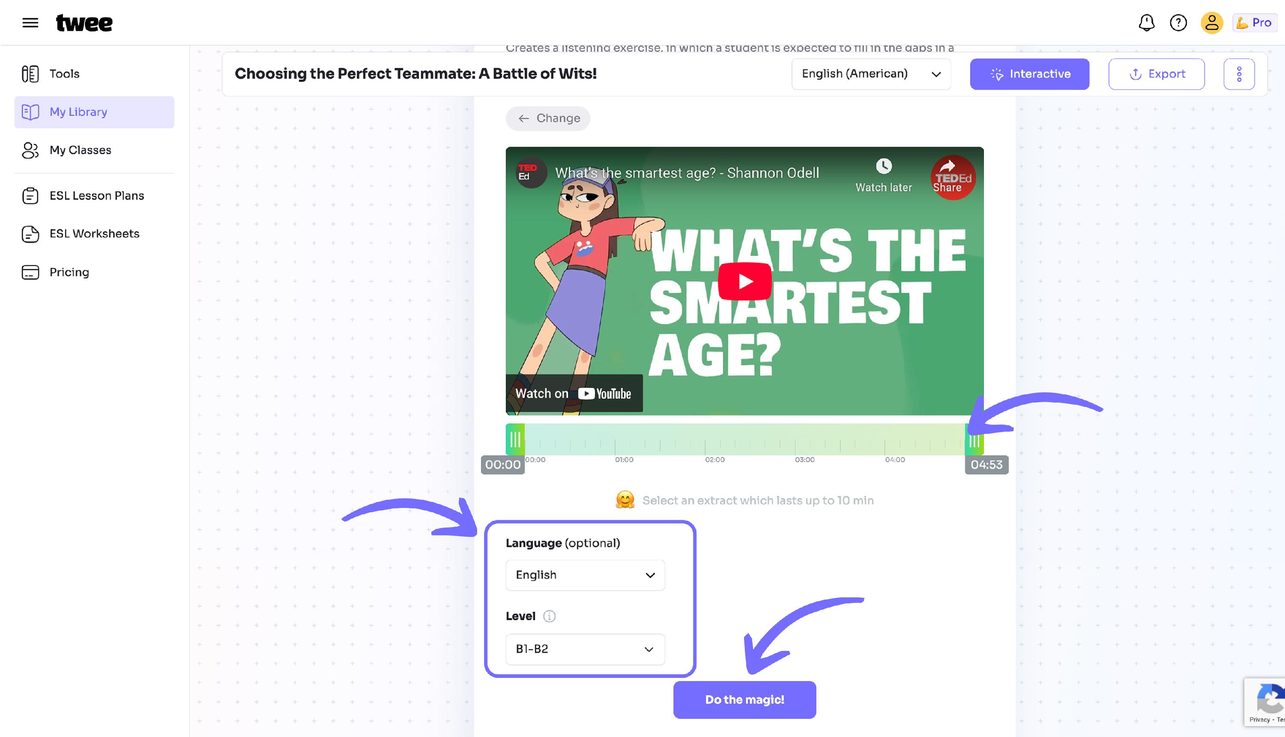Open ESL Worksheets
Image resolution: width=1285 pixels, height=737 pixels.
click(x=94, y=234)
